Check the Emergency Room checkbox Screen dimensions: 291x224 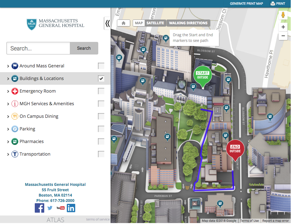(x=101, y=91)
